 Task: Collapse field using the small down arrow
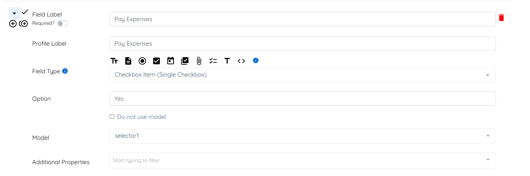click(15, 13)
